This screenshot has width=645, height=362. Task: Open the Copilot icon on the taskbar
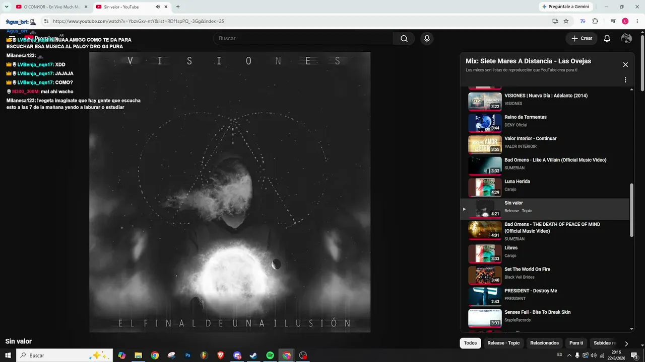121,355
